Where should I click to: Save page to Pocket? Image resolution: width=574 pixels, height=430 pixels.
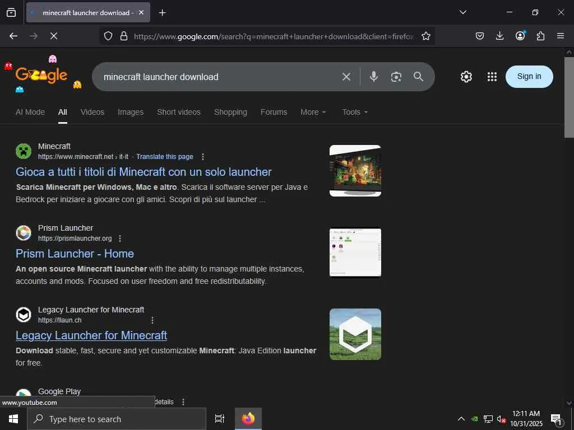coord(480,36)
